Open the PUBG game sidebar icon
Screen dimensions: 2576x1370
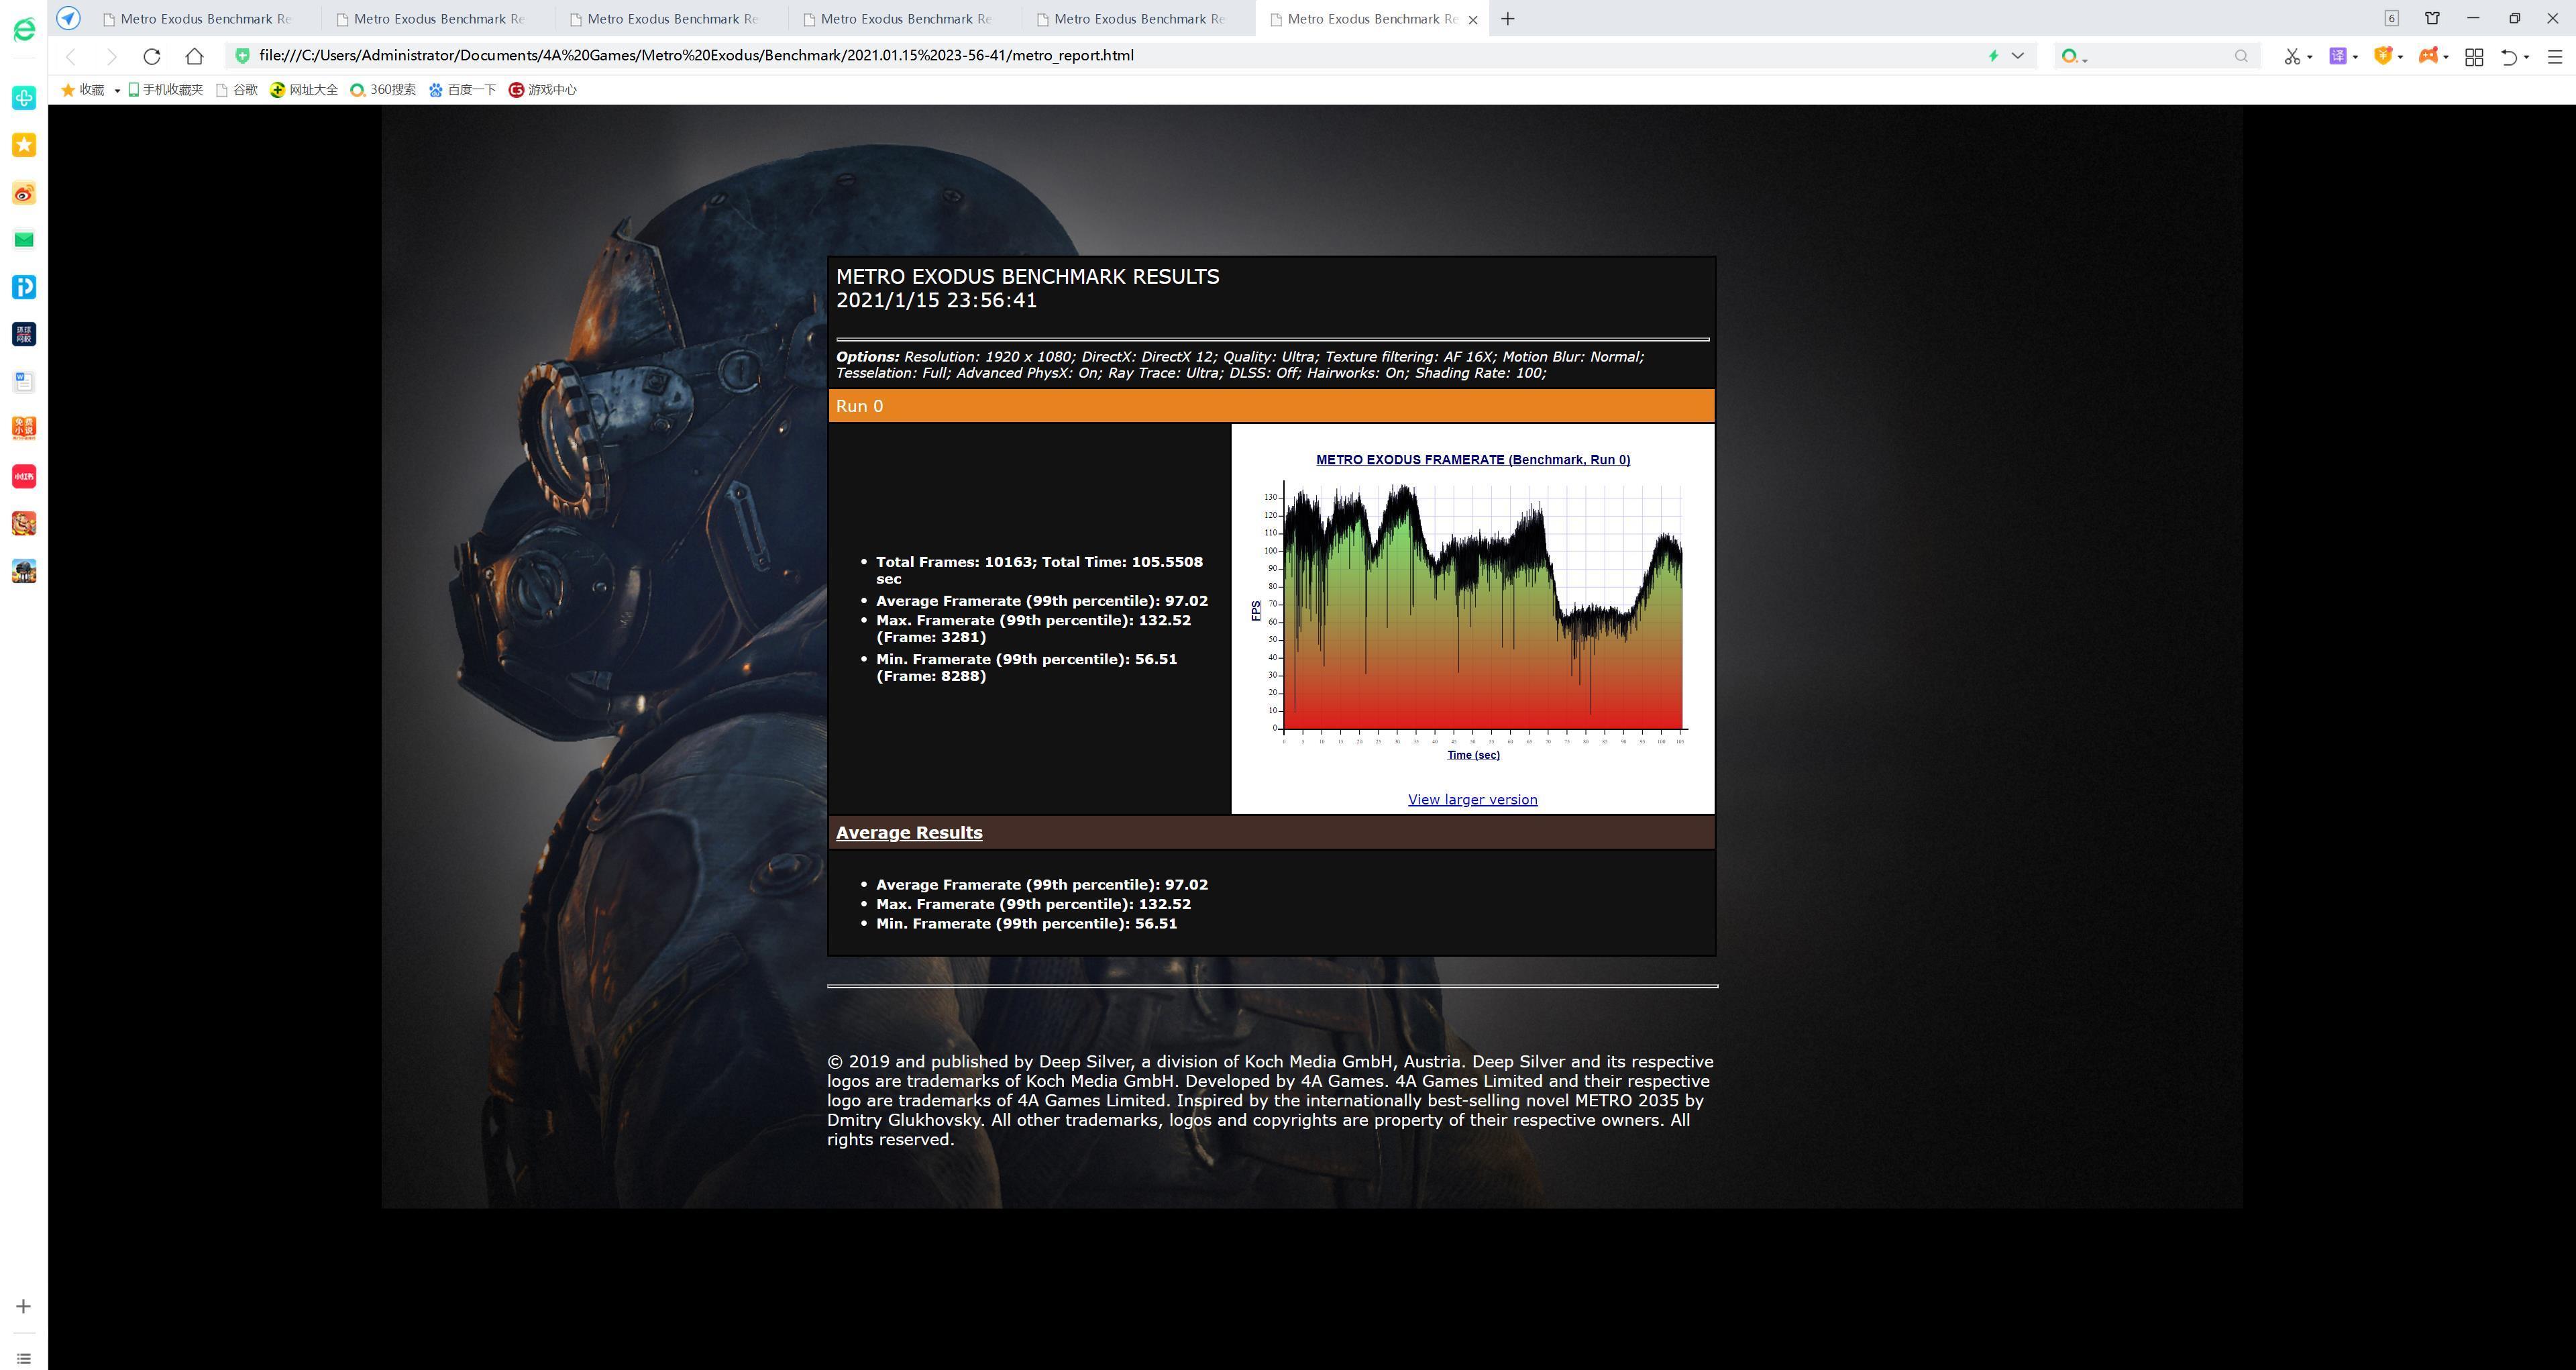tap(24, 571)
